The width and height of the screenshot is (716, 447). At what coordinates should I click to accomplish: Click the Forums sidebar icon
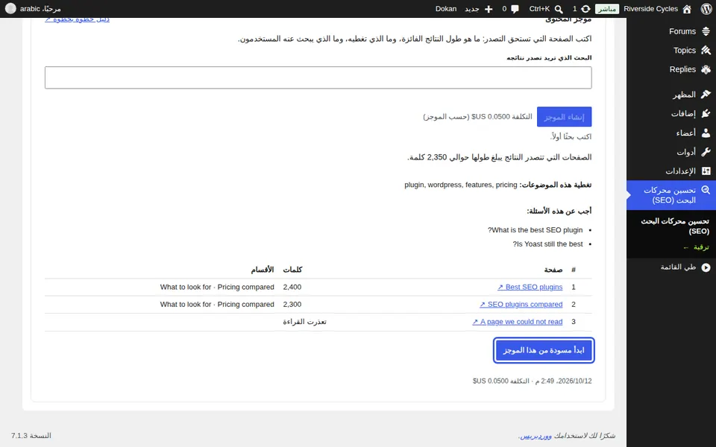tap(706, 31)
